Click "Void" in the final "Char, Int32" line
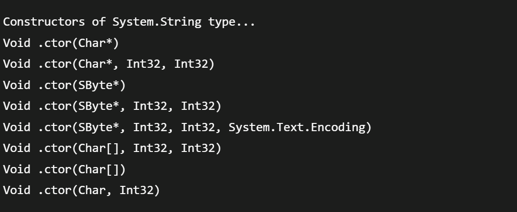Screen dimensions: 517x212 coord(17,191)
